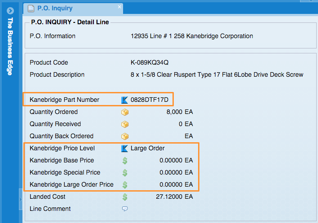Click the P.O. INQUIRY - Detail Line heading
Screen dimensions: 318x223
coord(70,22)
